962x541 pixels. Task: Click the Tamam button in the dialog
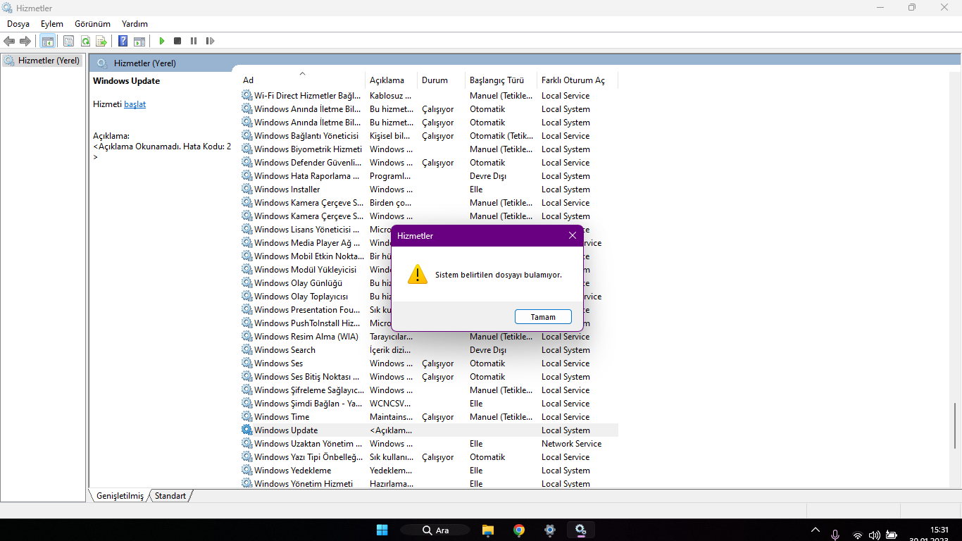pyautogui.click(x=543, y=317)
